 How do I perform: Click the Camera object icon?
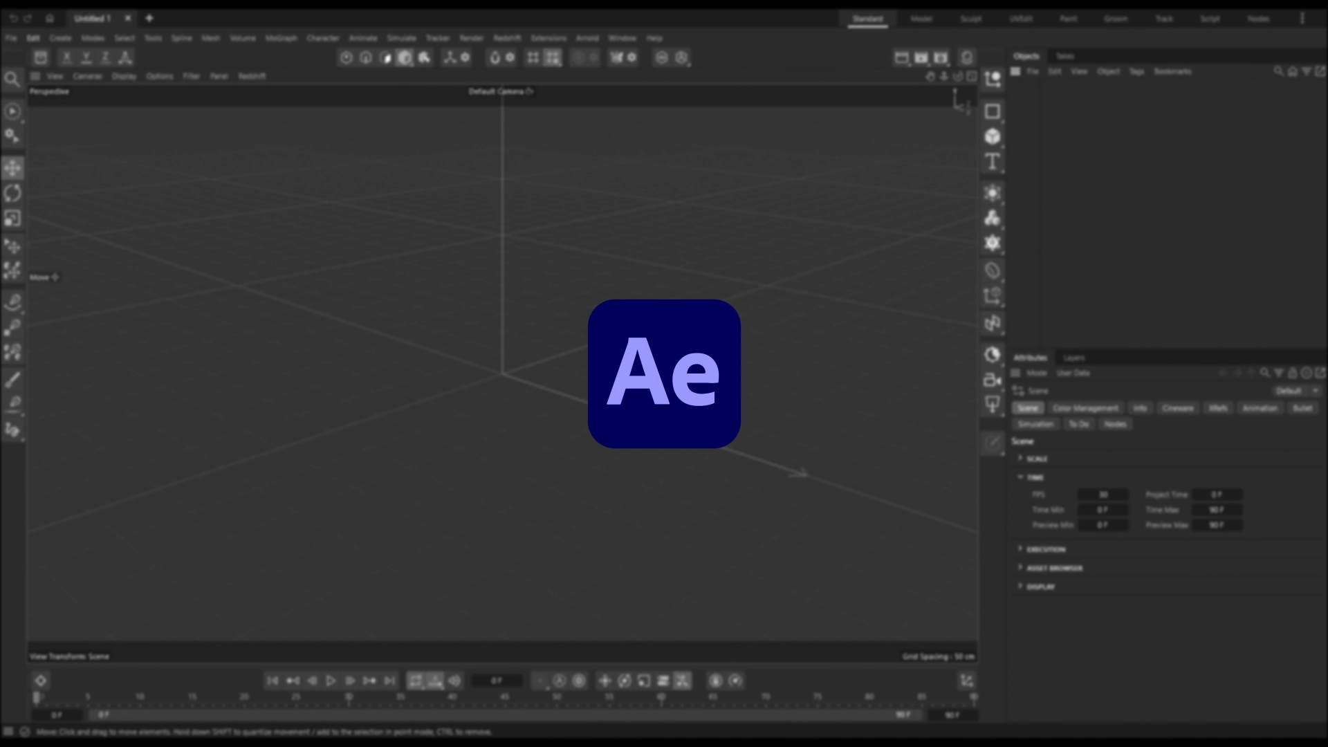pyautogui.click(x=993, y=380)
